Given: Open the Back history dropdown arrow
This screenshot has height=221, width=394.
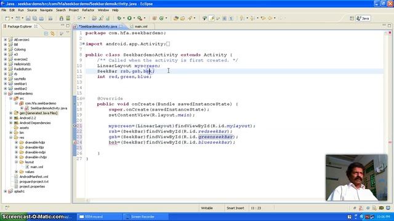Looking at the screenshot, I should click(275, 18).
